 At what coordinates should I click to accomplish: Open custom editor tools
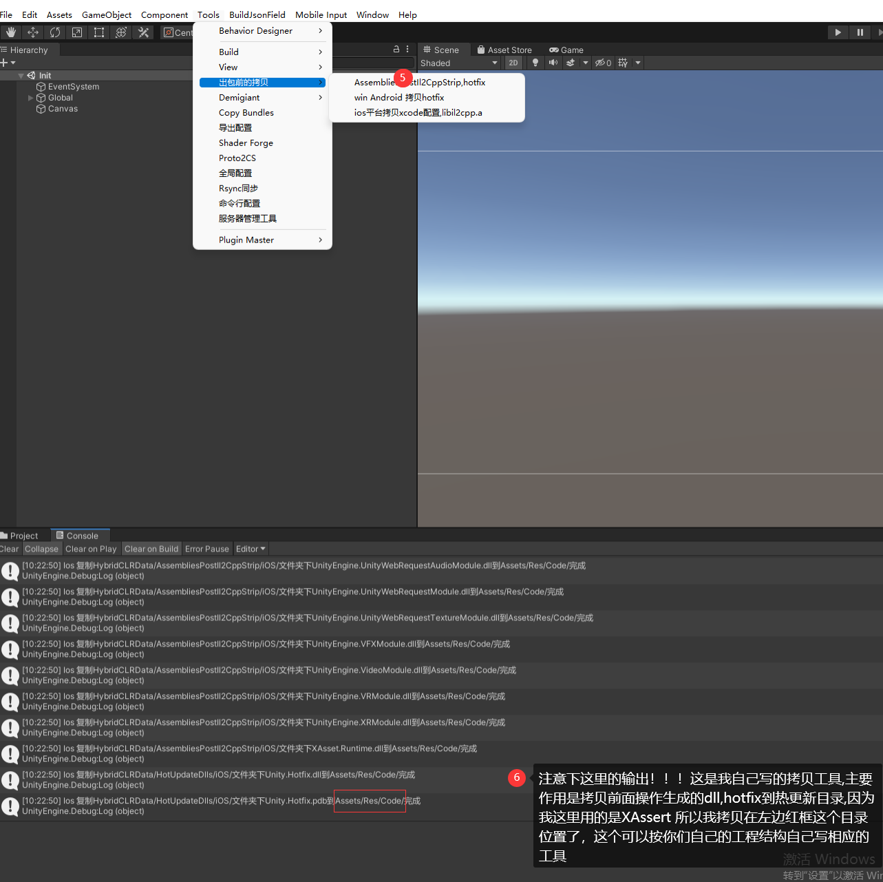(x=143, y=32)
